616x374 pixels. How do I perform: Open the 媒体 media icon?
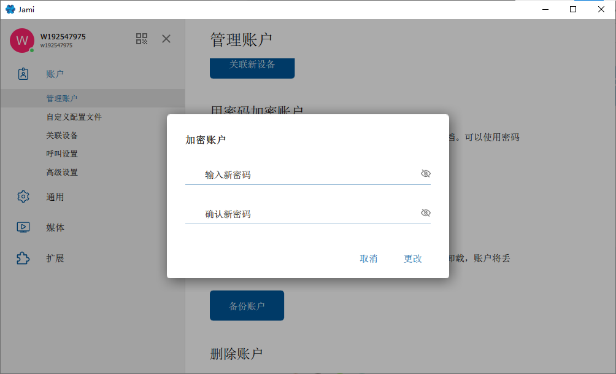click(23, 227)
